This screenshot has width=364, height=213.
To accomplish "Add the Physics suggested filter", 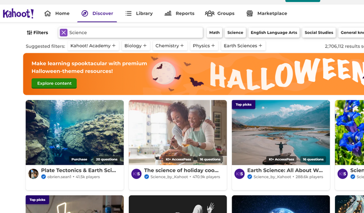I will 204,46.
